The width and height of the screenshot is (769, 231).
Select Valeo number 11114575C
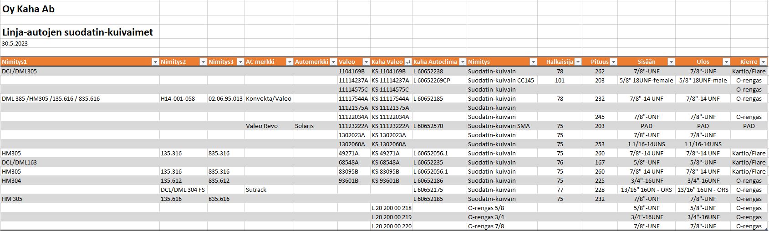354,90
